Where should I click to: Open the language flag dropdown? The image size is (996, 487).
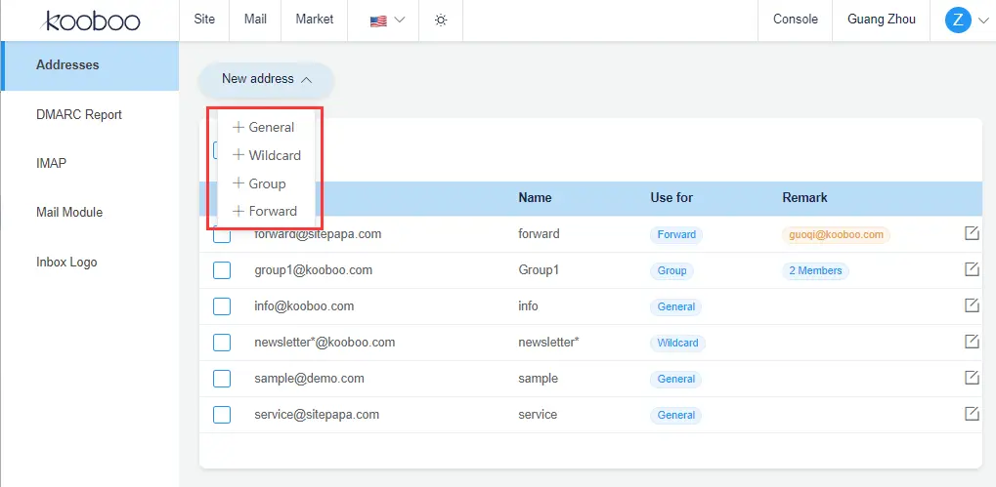387,20
